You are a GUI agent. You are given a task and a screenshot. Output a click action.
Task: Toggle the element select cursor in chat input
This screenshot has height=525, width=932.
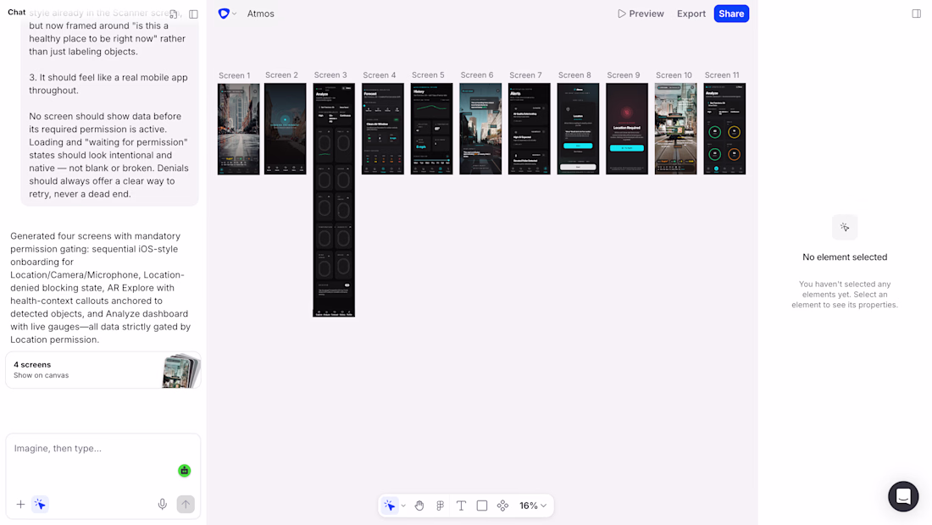40,504
